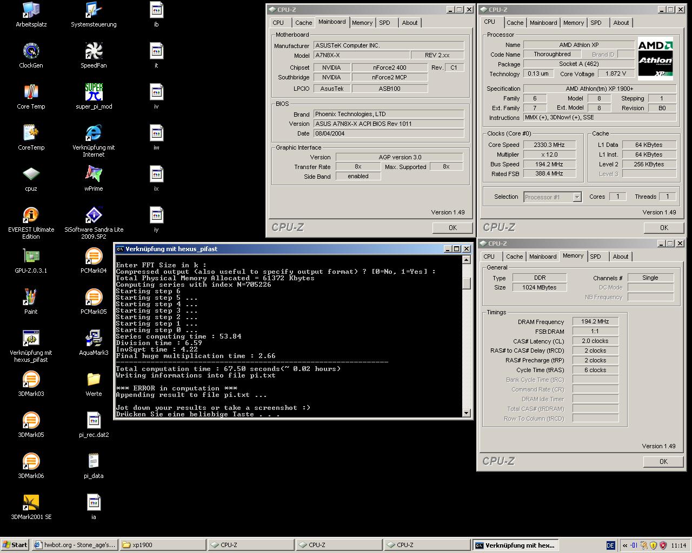
Task: Open About tab in Mainboard CPU-Z window
Action: pyautogui.click(x=410, y=23)
